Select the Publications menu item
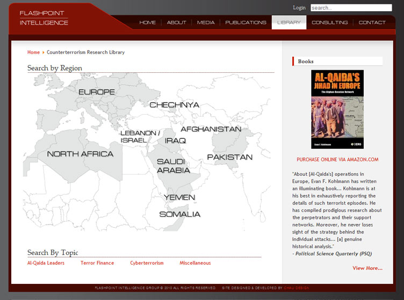Viewport: 404px width, 300px height. 246,22
